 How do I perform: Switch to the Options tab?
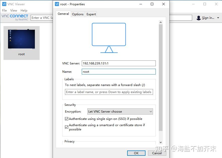click(78, 14)
